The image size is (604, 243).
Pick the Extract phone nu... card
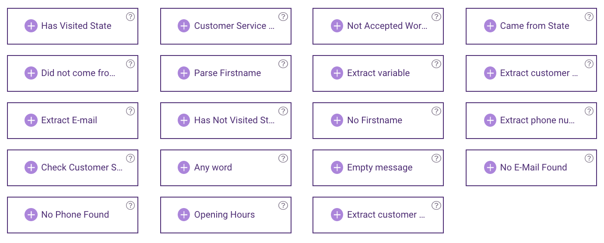(531, 121)
